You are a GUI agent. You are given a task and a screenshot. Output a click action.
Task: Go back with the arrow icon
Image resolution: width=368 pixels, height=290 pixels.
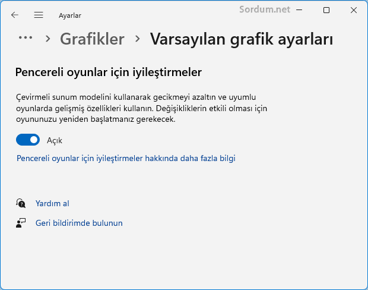(15, 15)
